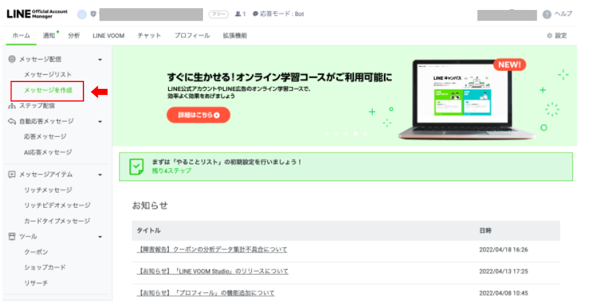Open AI応答メッセージ in sidebar
The image size is (589, 304).
click(x=47, y=152)
